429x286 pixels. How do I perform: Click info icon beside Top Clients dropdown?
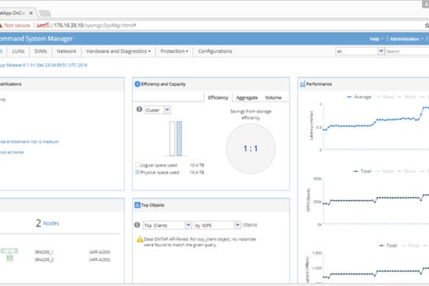(137, 225)
